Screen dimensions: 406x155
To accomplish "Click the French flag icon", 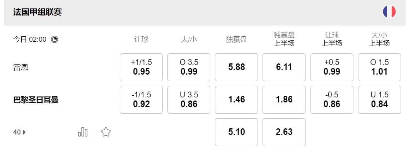I will tap(389, 12).
